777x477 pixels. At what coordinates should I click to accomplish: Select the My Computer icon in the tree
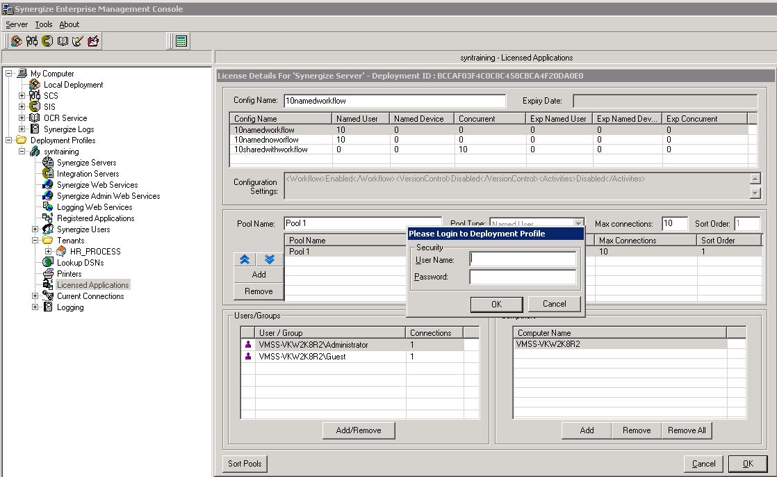(x=22, y=74)
